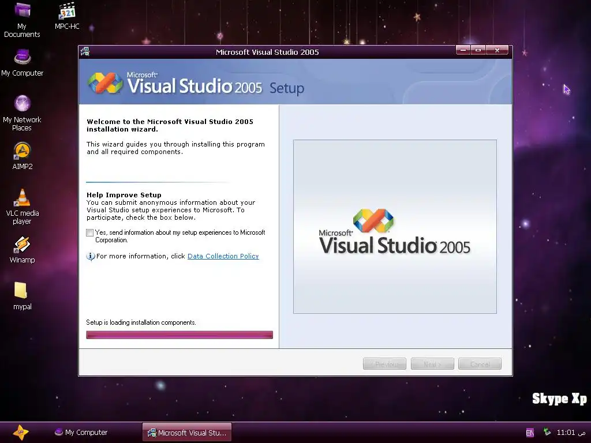The image size is (591, 443).
Task: Click 'Setup is loading installation components.' text
Action: [x=141, y=322]
